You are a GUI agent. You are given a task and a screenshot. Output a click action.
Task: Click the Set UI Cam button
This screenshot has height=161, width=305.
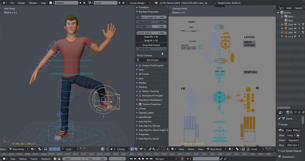click(151, 60)
